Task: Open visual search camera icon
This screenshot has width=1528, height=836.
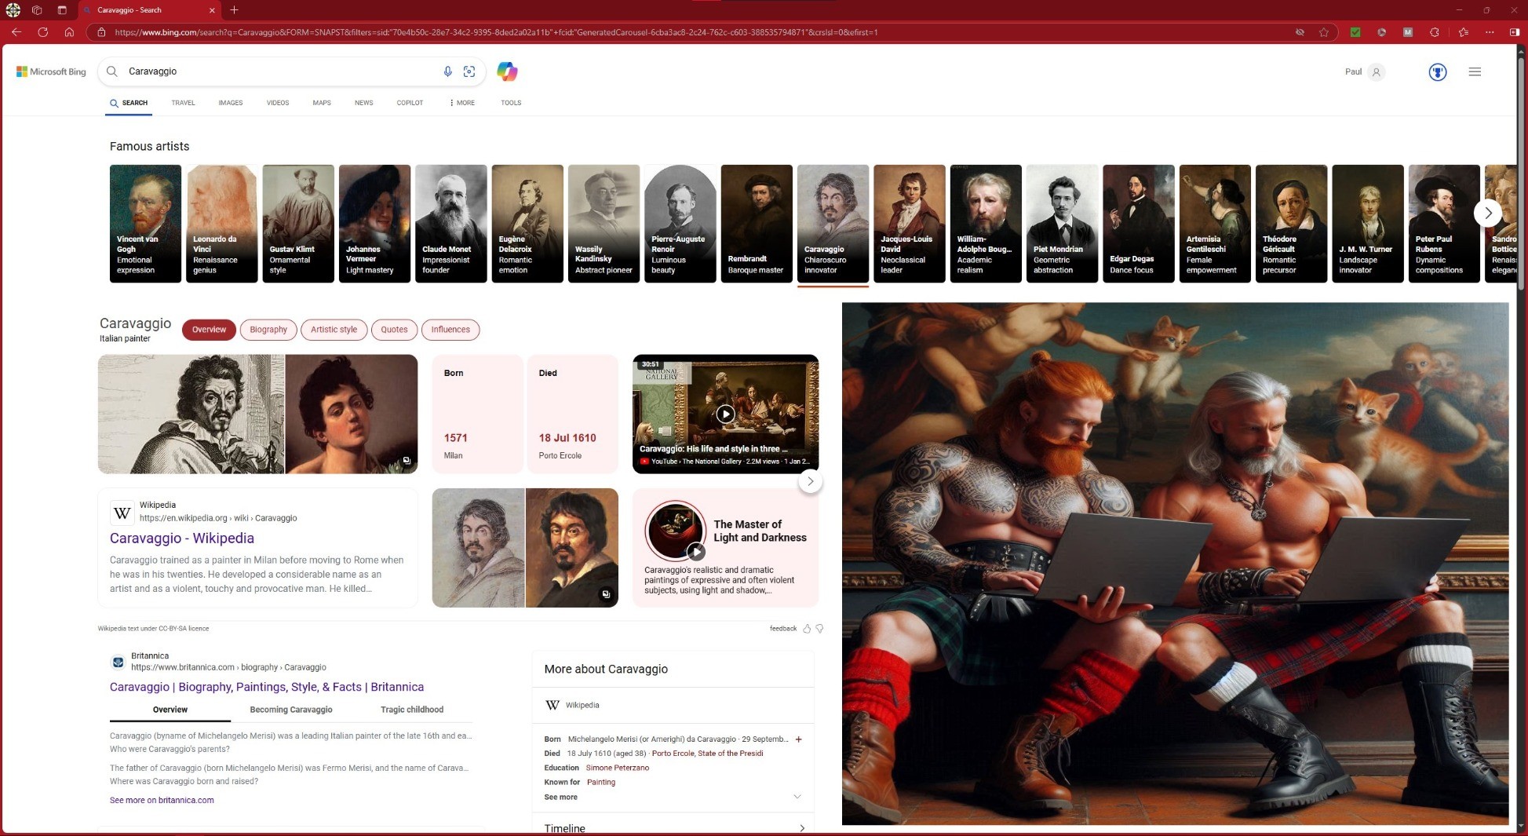Action: pyautogui.click(x=469, y=71)
